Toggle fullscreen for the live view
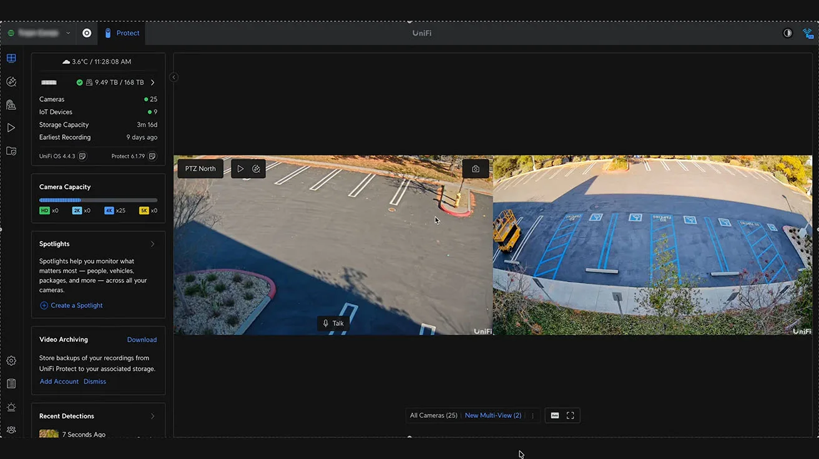The image size is (819, 459). coord(571,415)
